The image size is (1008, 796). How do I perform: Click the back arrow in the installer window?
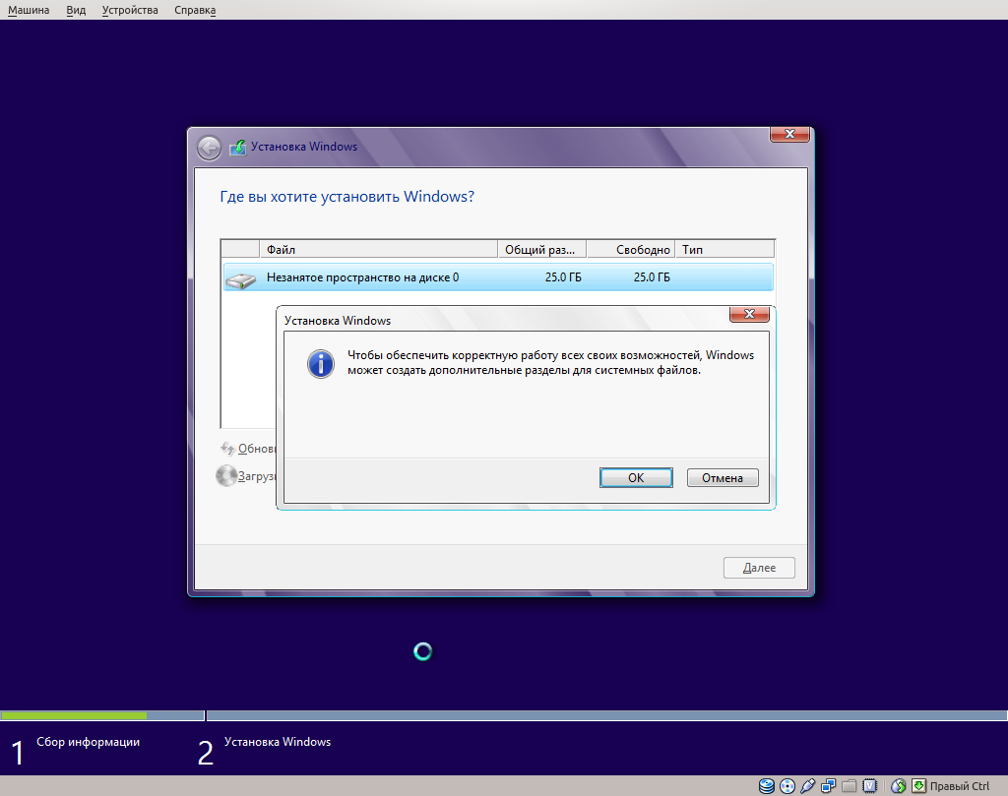209,148
